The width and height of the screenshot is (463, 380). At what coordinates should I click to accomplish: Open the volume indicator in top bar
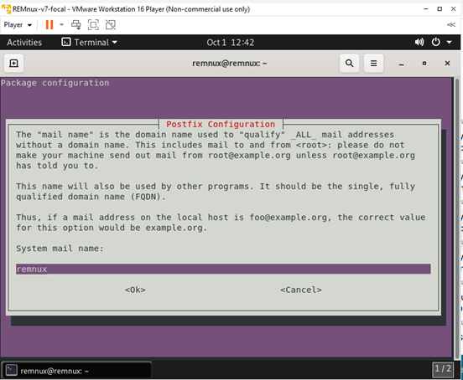pos(419,42)
